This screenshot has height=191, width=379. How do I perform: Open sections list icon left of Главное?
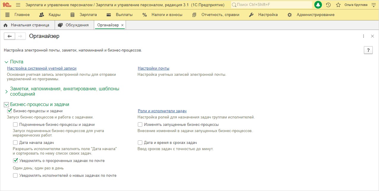(7, 15)
